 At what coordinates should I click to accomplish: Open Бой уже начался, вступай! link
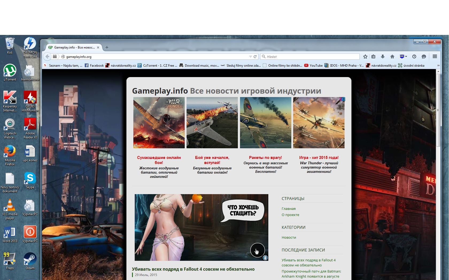[212, 160]
